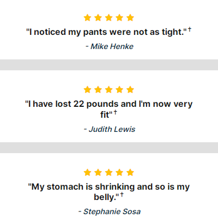The height and width of the screenshot is (224, 218).
Task: Click the Stephanie Sosa reviewer name
Action: (x=112, y=211)
